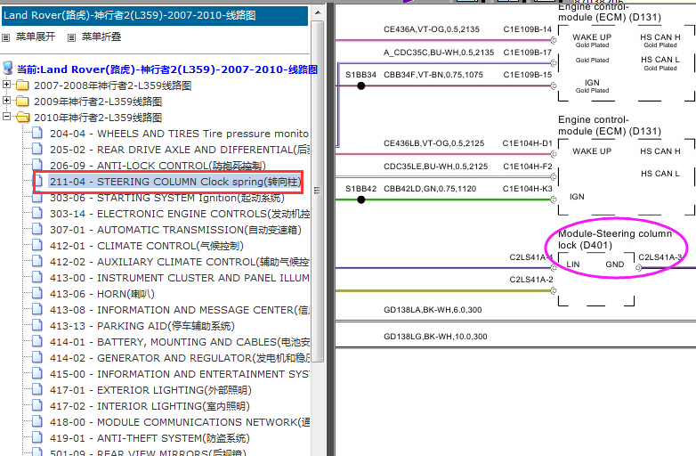Screen dimensions: 696x456
Task: Open 303-06 STARTING SYSTEM Ignition
Action: click(167, 198)
